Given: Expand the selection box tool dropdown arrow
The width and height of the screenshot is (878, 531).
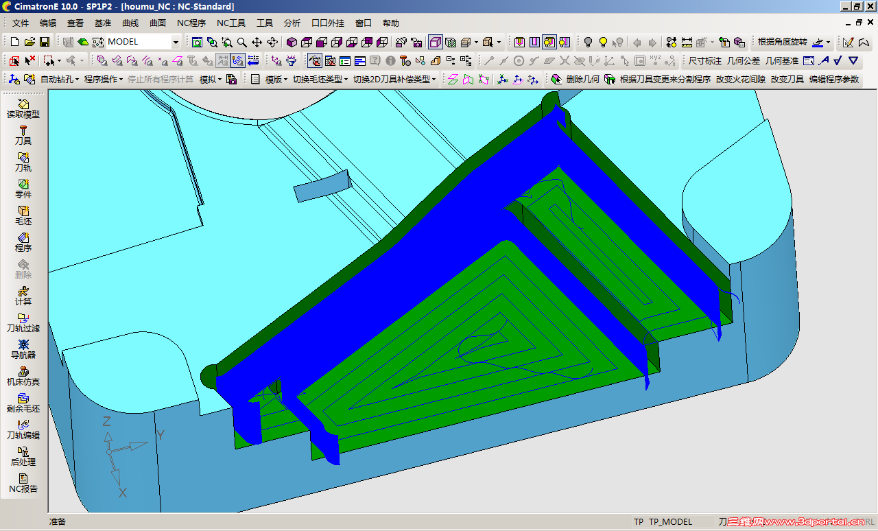Looking at the screenshot, I should [58, 60].
